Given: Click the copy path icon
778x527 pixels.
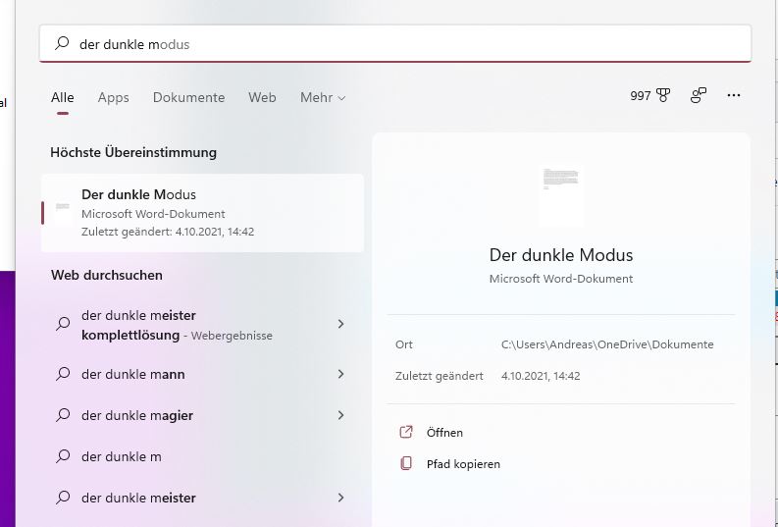Looking at the screenshot, I should coord(406,464).
